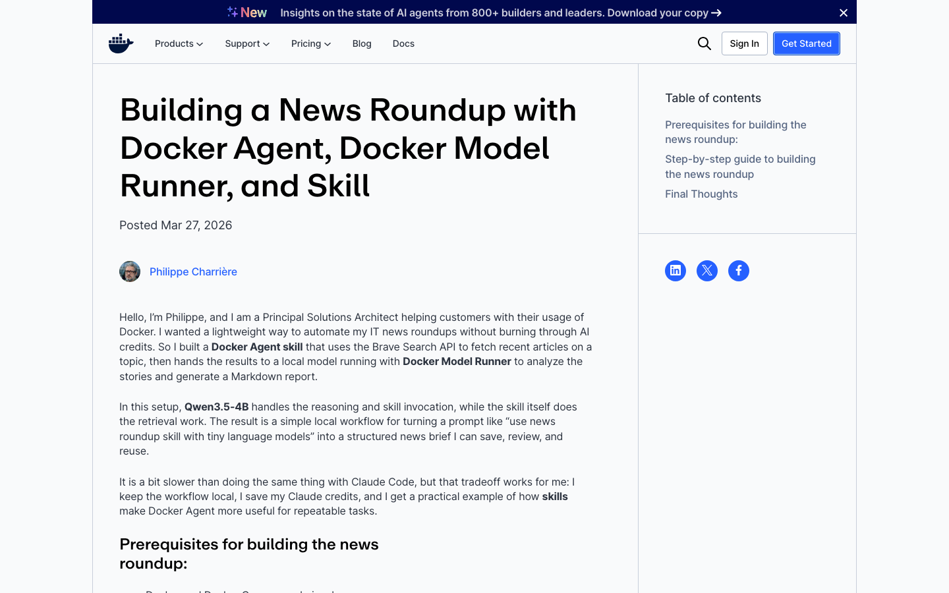Viewport: 949px width, 593px height.
Task: Share the article on Facebook
Action: pyautogui.click(x=739, y=271)
